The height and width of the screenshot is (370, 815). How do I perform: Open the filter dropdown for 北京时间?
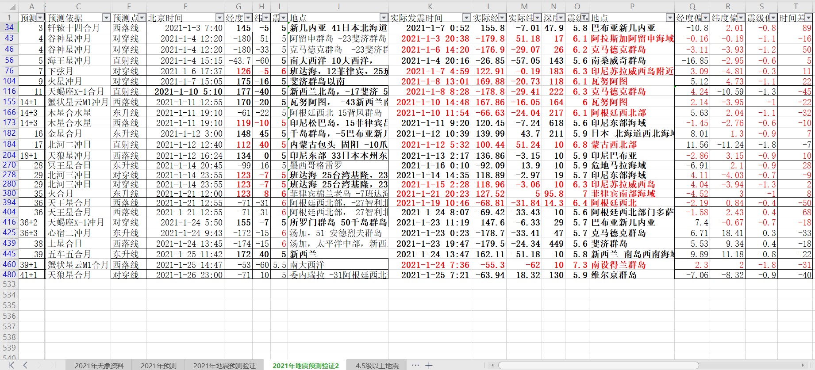(219, 18)
